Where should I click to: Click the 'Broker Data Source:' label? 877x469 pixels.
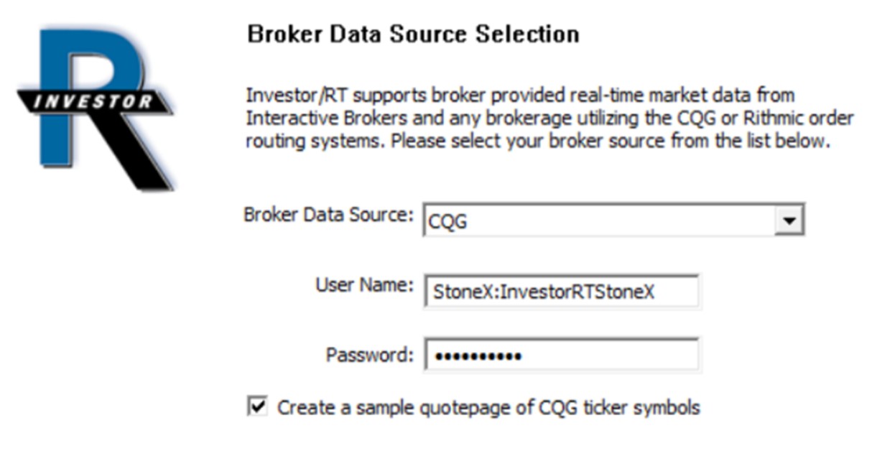pos(329,215)
